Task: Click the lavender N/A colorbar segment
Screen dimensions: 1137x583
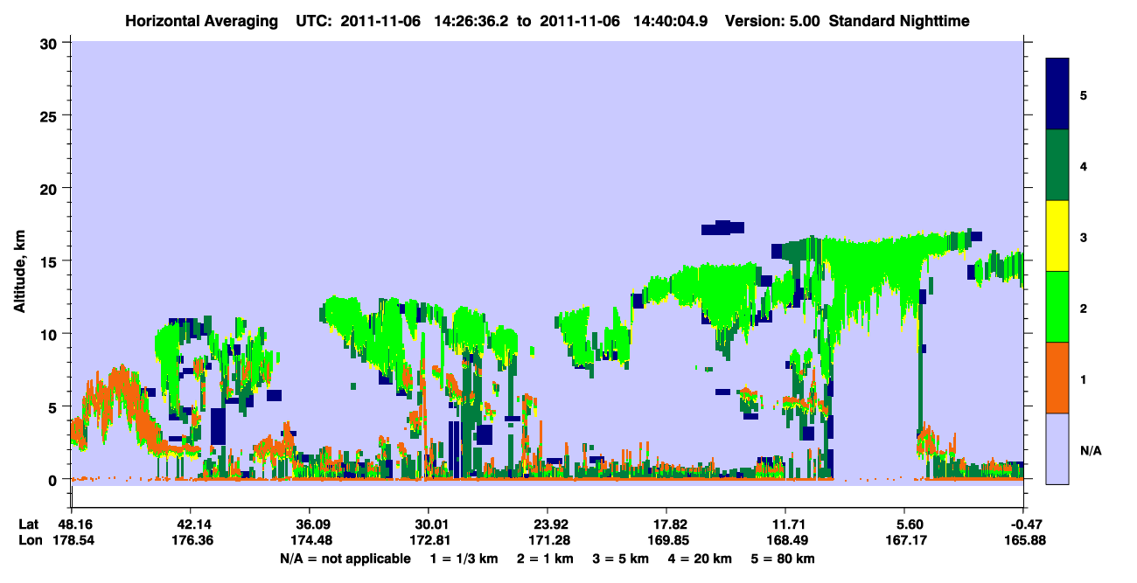Action: pyautogui.click(x=1057, y=448)
